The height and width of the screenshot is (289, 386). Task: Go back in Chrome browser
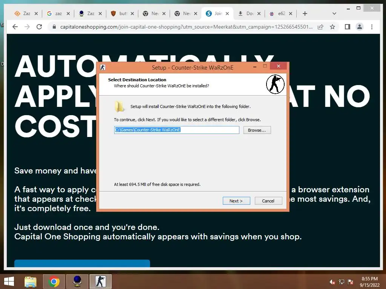15,27
